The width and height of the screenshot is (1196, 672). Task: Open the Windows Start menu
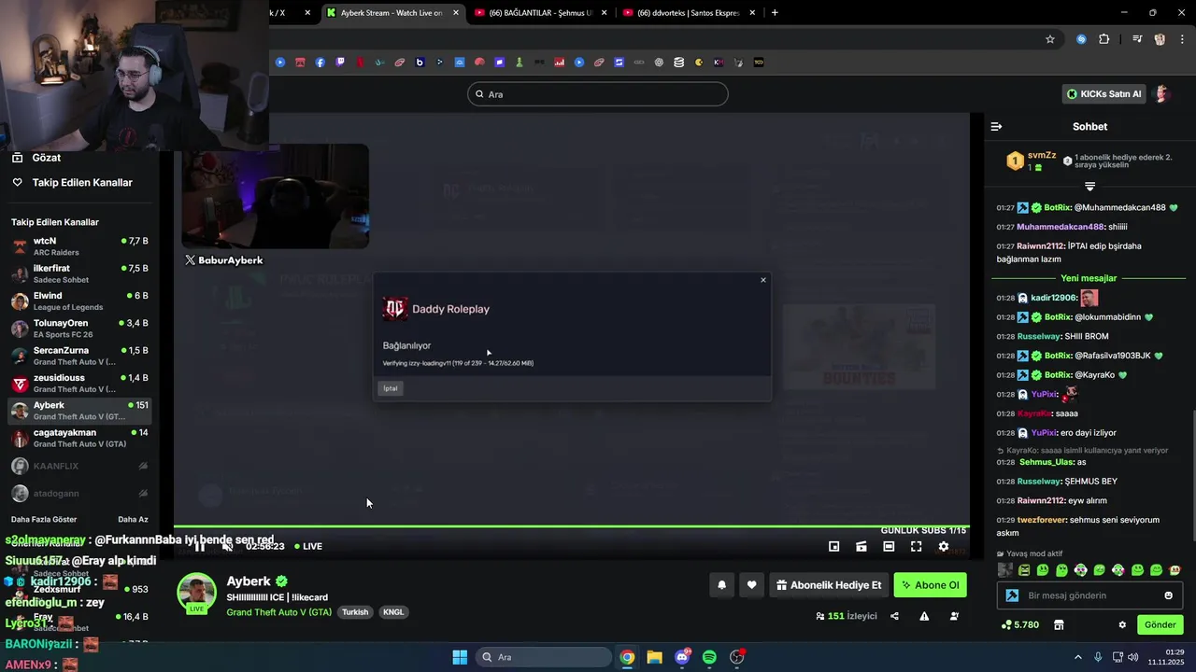pos(460,657)
